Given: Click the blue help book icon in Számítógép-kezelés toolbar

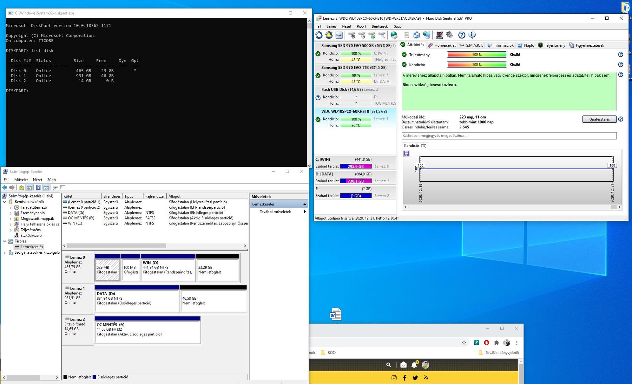Looking at the screenshot, I should (x=38, y=188).
